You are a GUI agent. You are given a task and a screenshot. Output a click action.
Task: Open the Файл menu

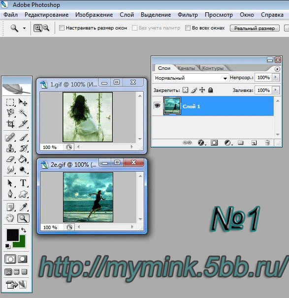[11, 15]
